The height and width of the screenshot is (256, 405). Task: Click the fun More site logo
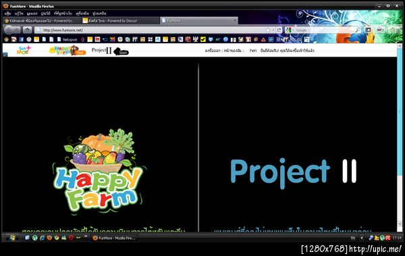[24, 50]
